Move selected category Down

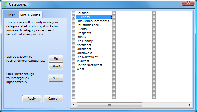(56, 66)
